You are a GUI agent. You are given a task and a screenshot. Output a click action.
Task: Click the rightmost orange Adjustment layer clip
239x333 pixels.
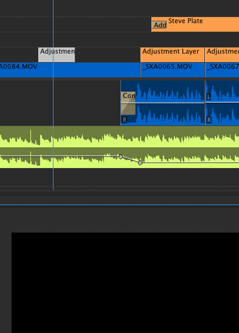click(222, 55)
